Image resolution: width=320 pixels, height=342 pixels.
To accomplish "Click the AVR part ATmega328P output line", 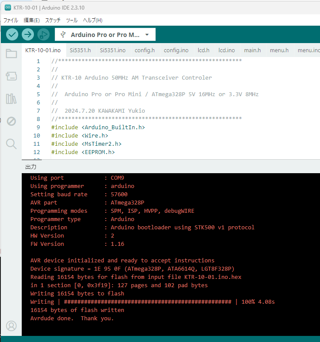I will (87, 203).
